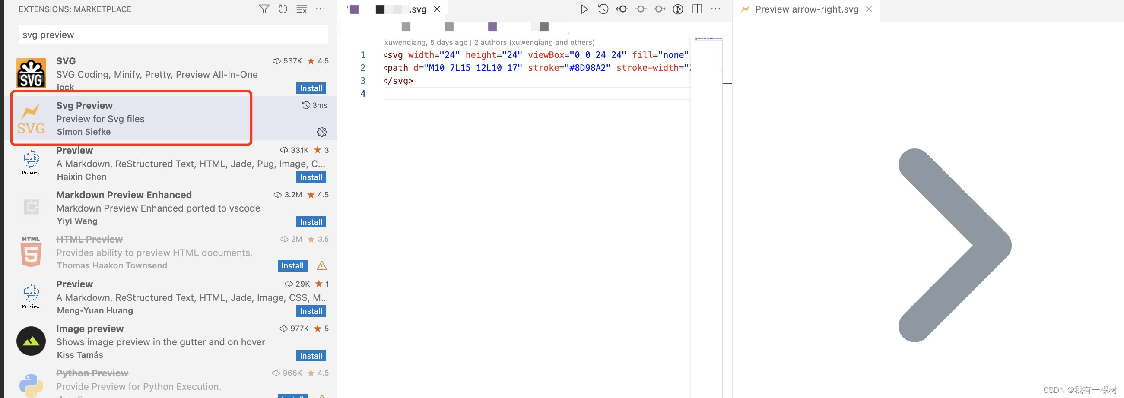Click line number 1 in editor
The height and width of the screenshot is (398, 1124).
coord(362,55)
